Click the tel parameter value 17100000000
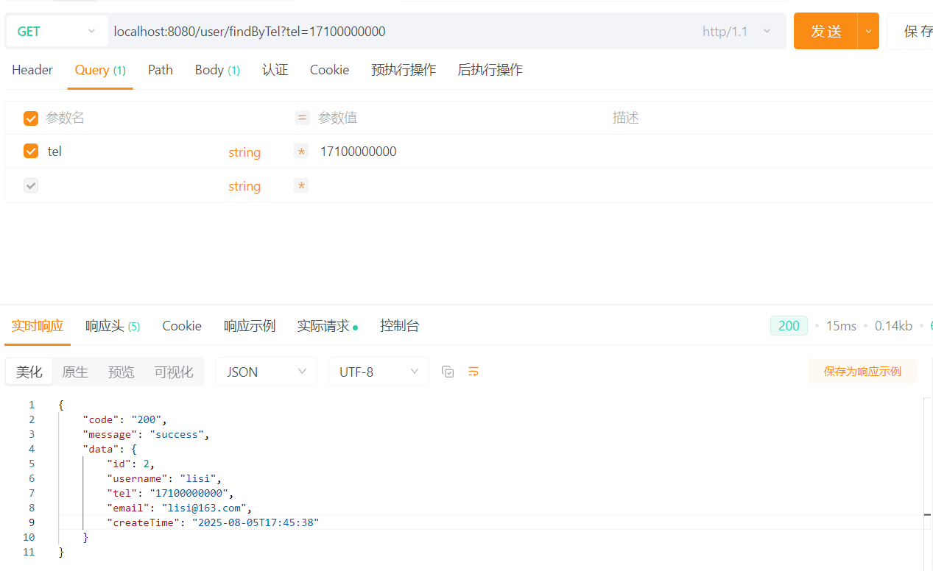 pos(358,152)
